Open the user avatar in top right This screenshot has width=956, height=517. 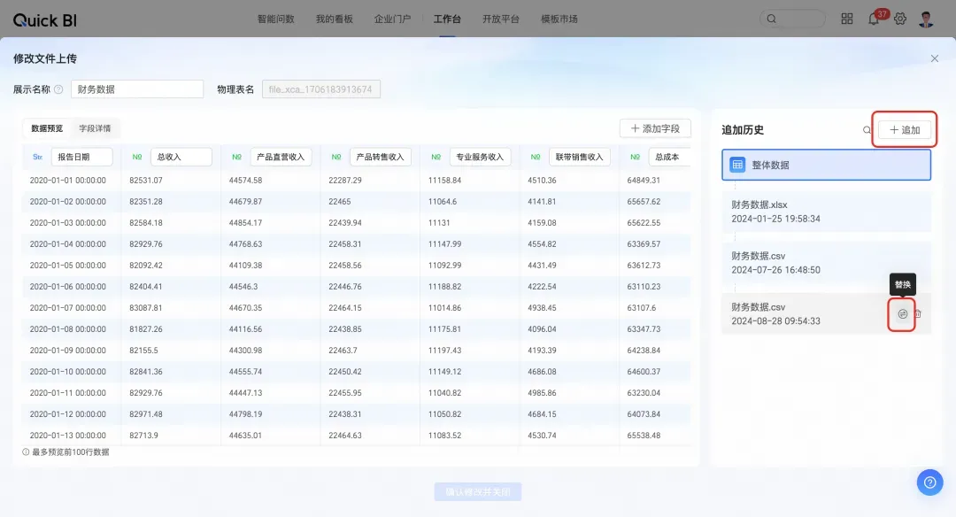[x=926, y=19]
